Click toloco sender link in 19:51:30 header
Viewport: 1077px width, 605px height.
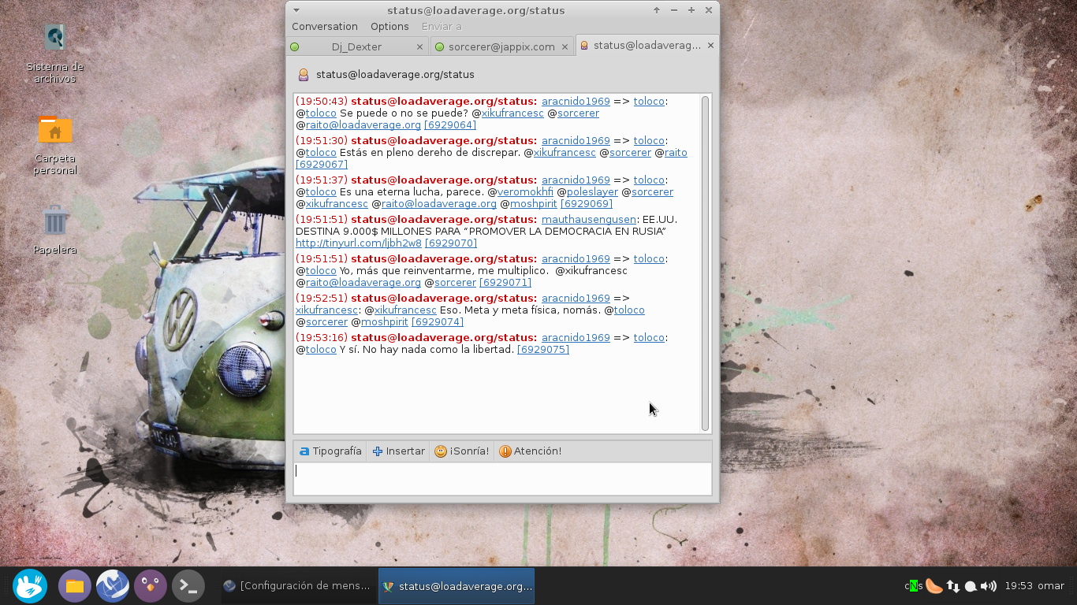tap(649, 141)
